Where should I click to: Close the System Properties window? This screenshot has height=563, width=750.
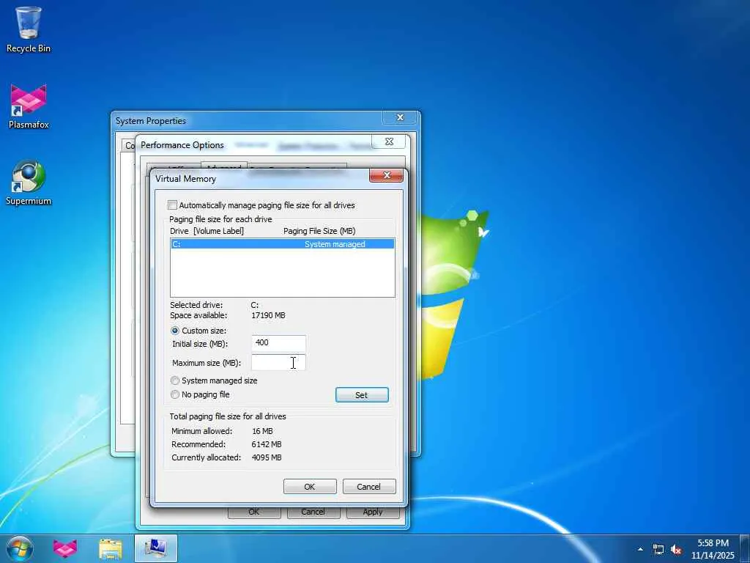click(400, 117)
